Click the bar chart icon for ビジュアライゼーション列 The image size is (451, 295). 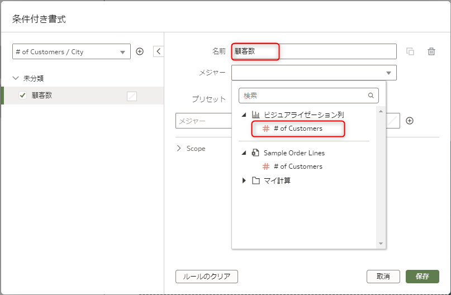[255, 115]
